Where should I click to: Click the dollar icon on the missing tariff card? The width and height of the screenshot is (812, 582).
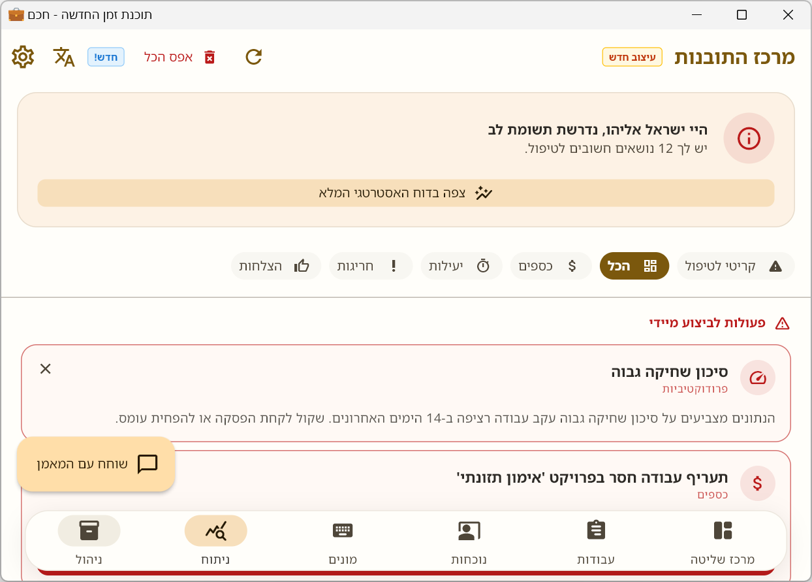click(x=757, y=483)
